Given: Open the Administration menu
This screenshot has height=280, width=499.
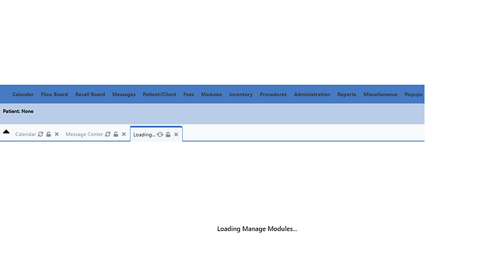Looking at the screenshot, I should [312, 94].
